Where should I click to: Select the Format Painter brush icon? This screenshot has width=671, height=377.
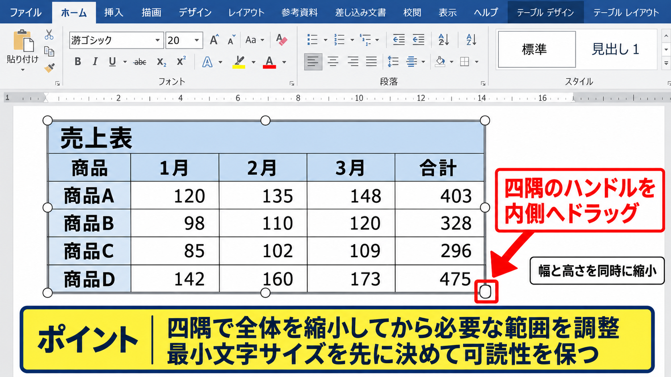[x=49, y=68]
